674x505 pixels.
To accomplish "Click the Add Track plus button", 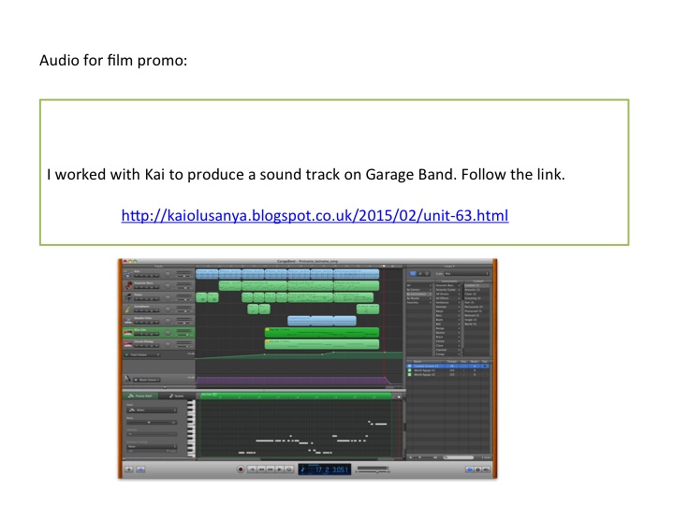I will click(x=129, y=469).
